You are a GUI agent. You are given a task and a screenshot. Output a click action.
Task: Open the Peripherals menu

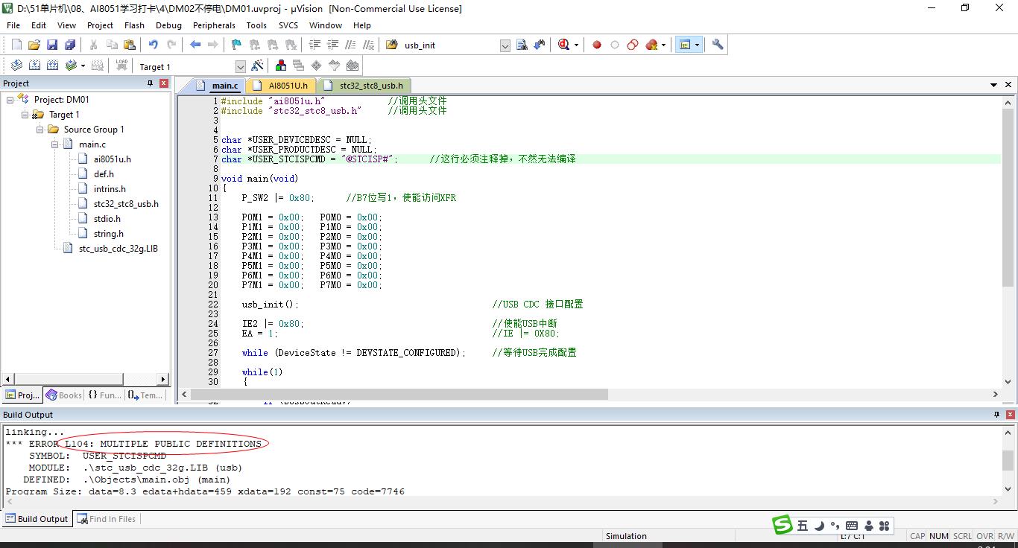coord(214,25)
